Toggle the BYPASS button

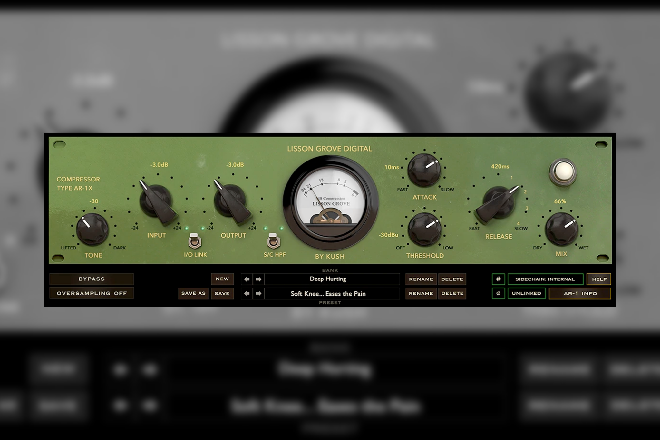pos(92,279)
